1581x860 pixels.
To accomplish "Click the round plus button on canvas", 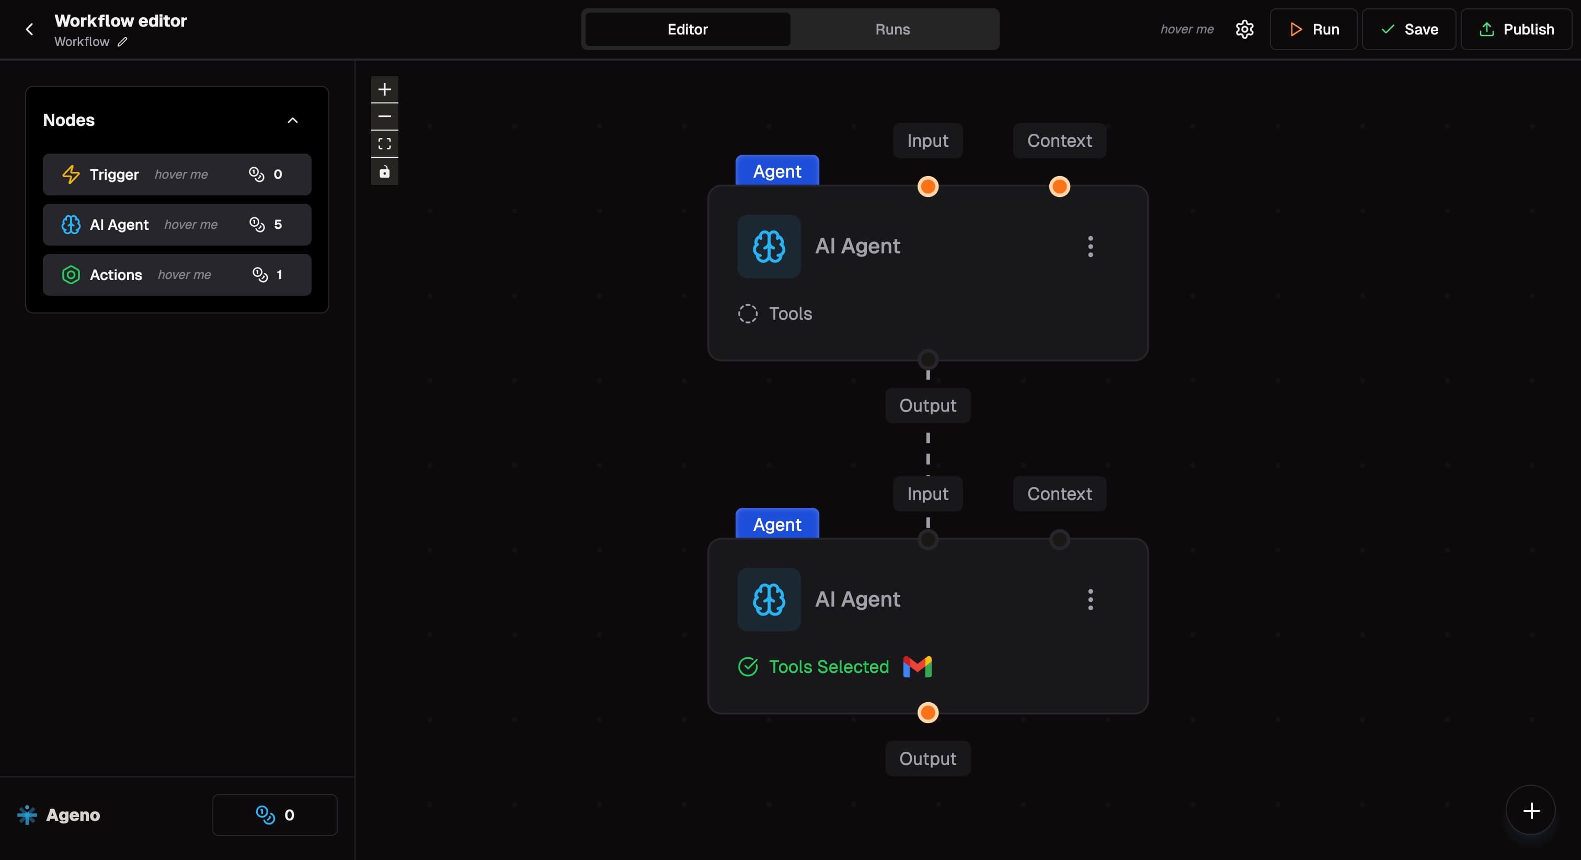I will click(x=1531, y=810).
